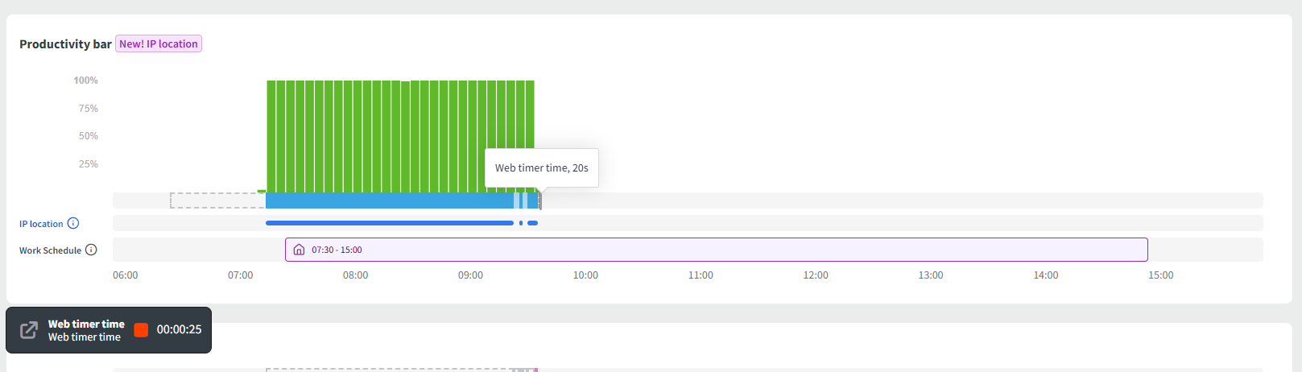
Task: Click the "Productivity bar" heading
Action: 65,44
